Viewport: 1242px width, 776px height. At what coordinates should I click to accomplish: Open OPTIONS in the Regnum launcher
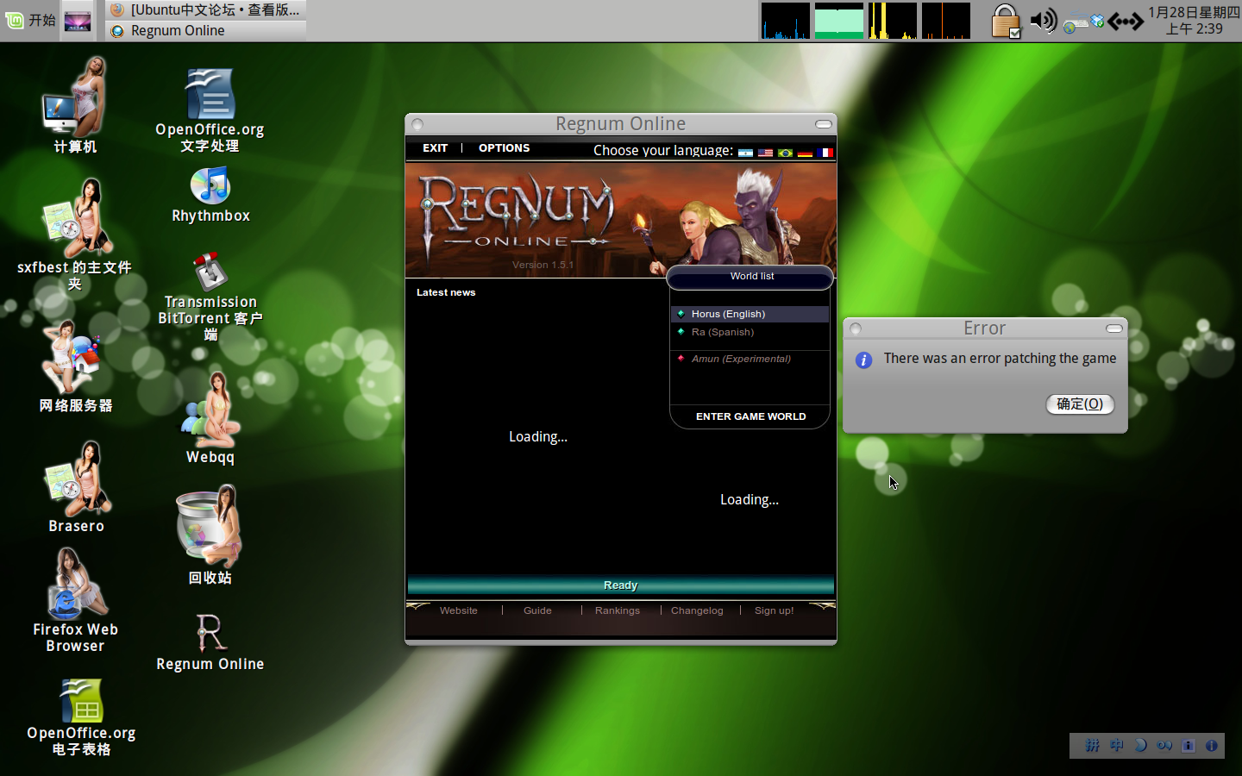point(504,148)
